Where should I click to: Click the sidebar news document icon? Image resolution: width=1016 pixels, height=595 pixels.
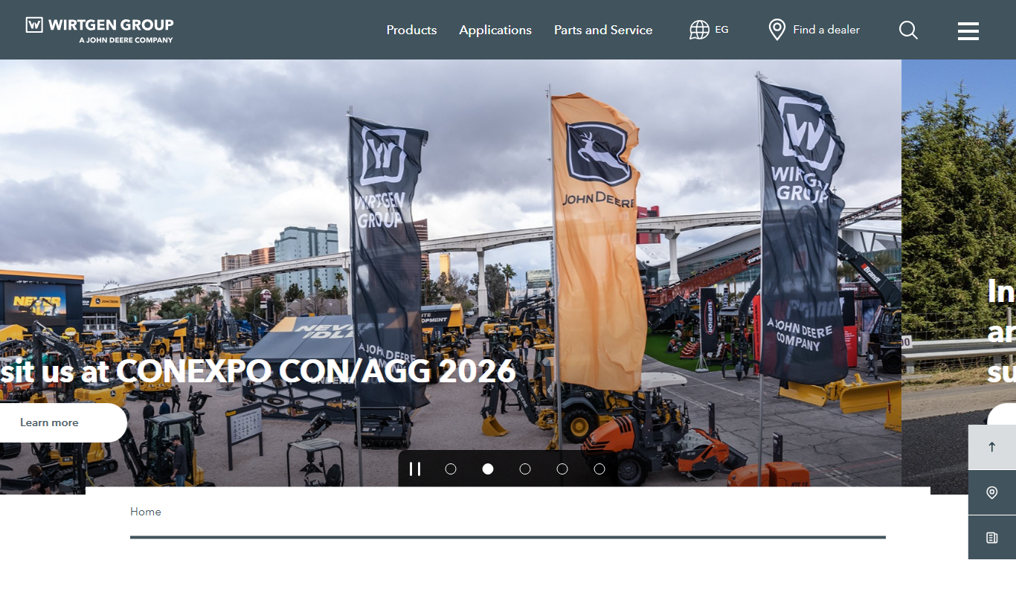[x=991, y=538]
